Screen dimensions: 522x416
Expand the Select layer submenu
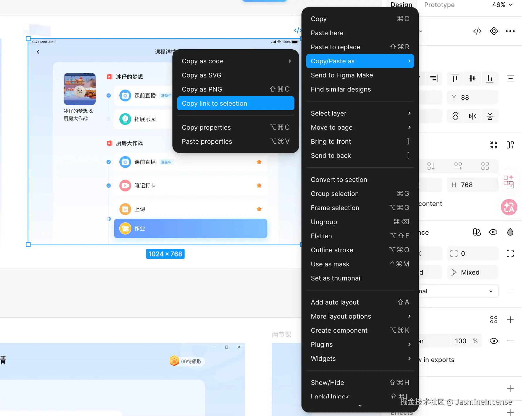409,113
